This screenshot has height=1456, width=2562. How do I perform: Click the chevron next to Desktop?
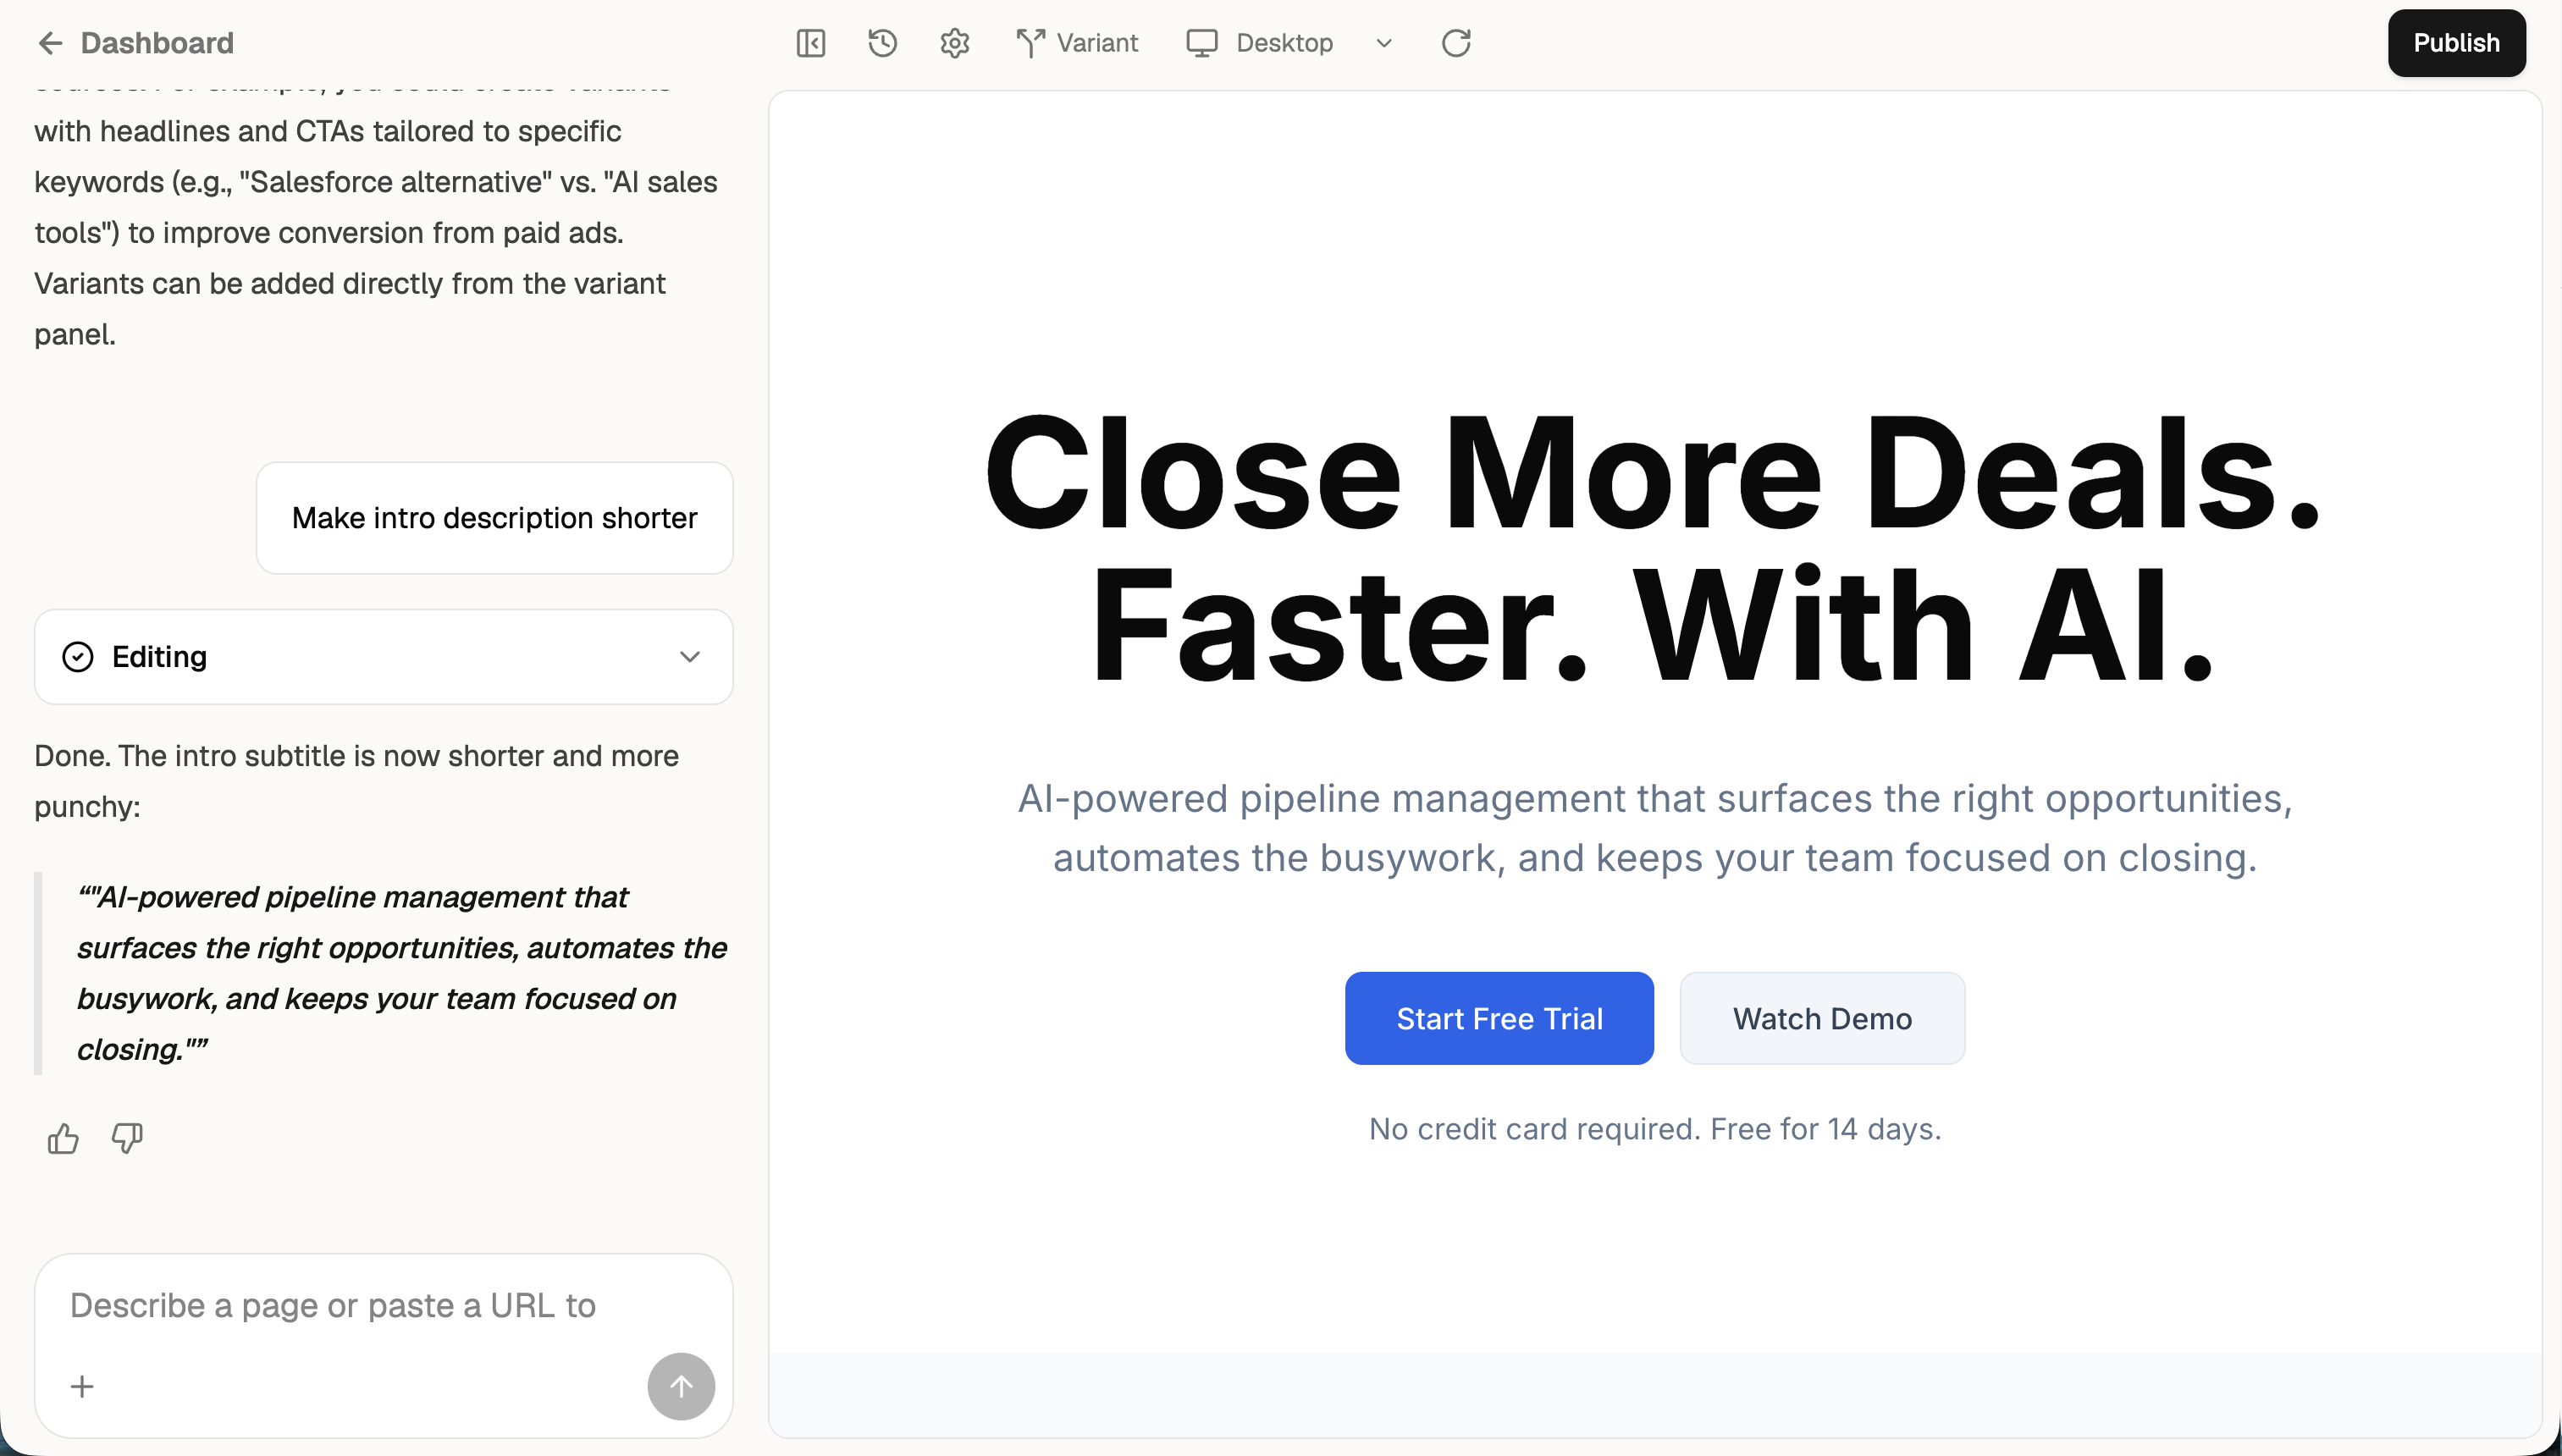pos(1384,43)
